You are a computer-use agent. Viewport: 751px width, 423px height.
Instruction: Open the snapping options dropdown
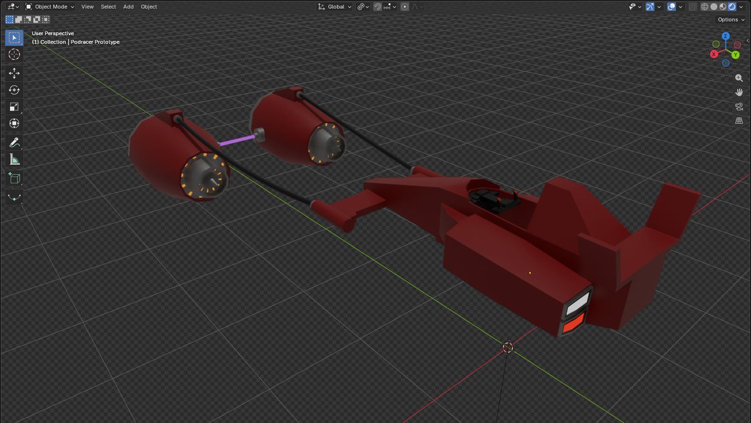[390, 7]
